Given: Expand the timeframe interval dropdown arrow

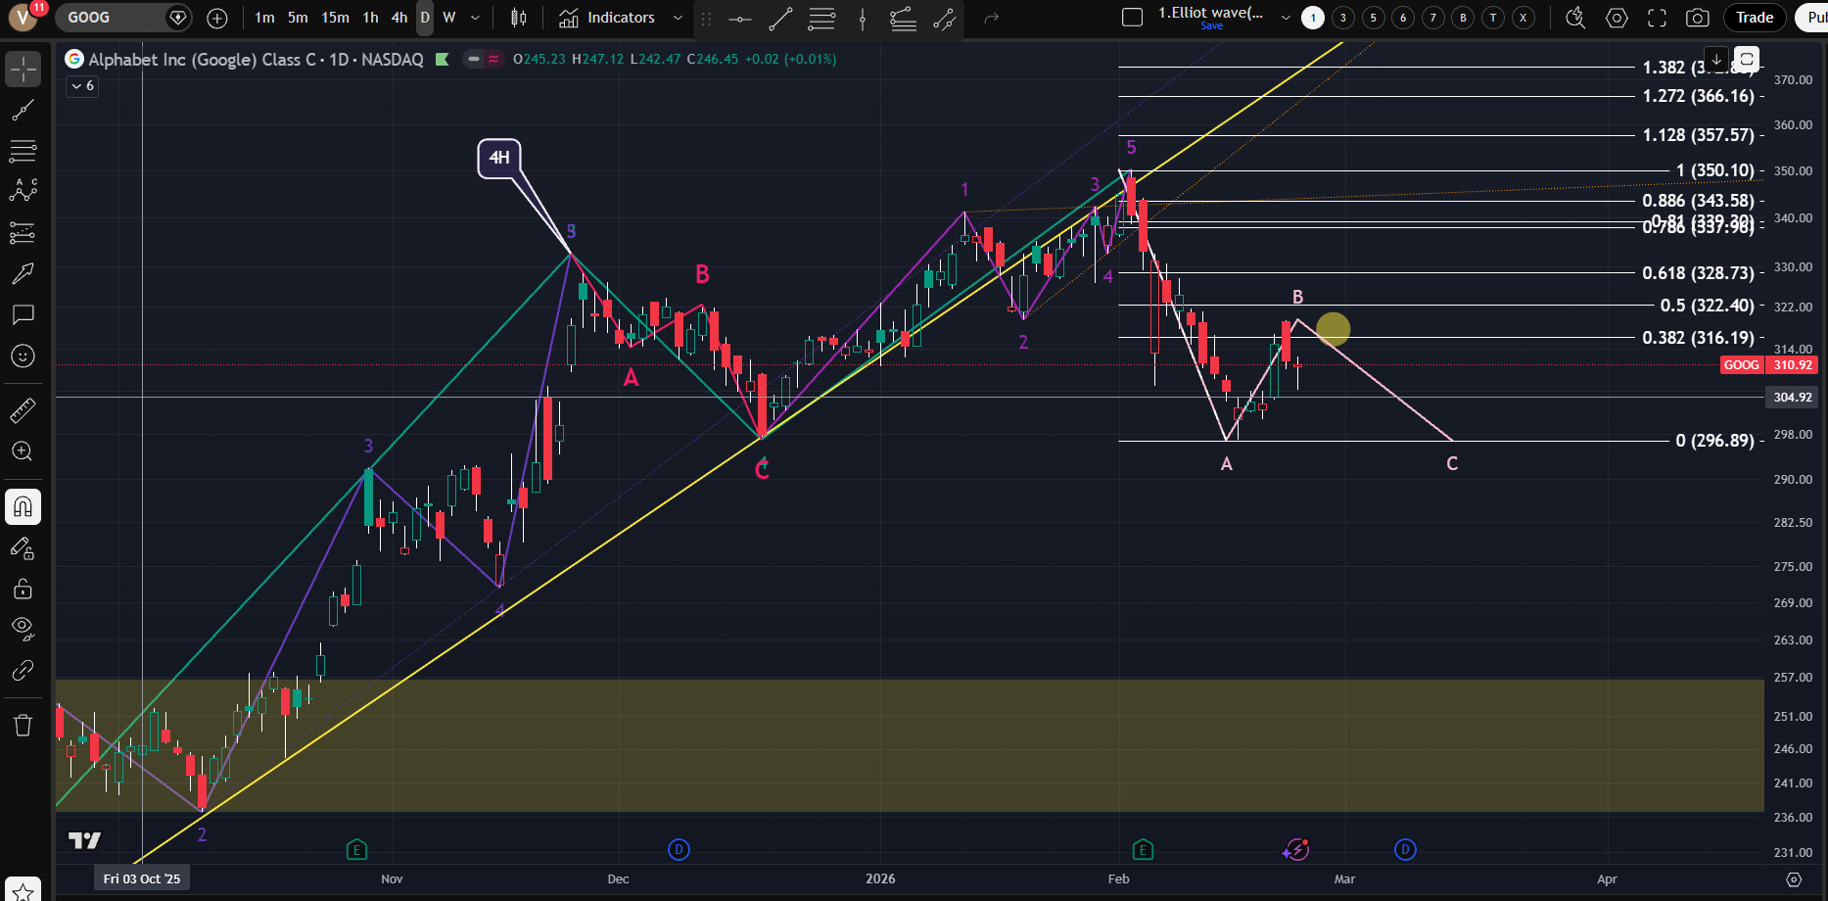Looking at the screenshot, I should (475, 18).
